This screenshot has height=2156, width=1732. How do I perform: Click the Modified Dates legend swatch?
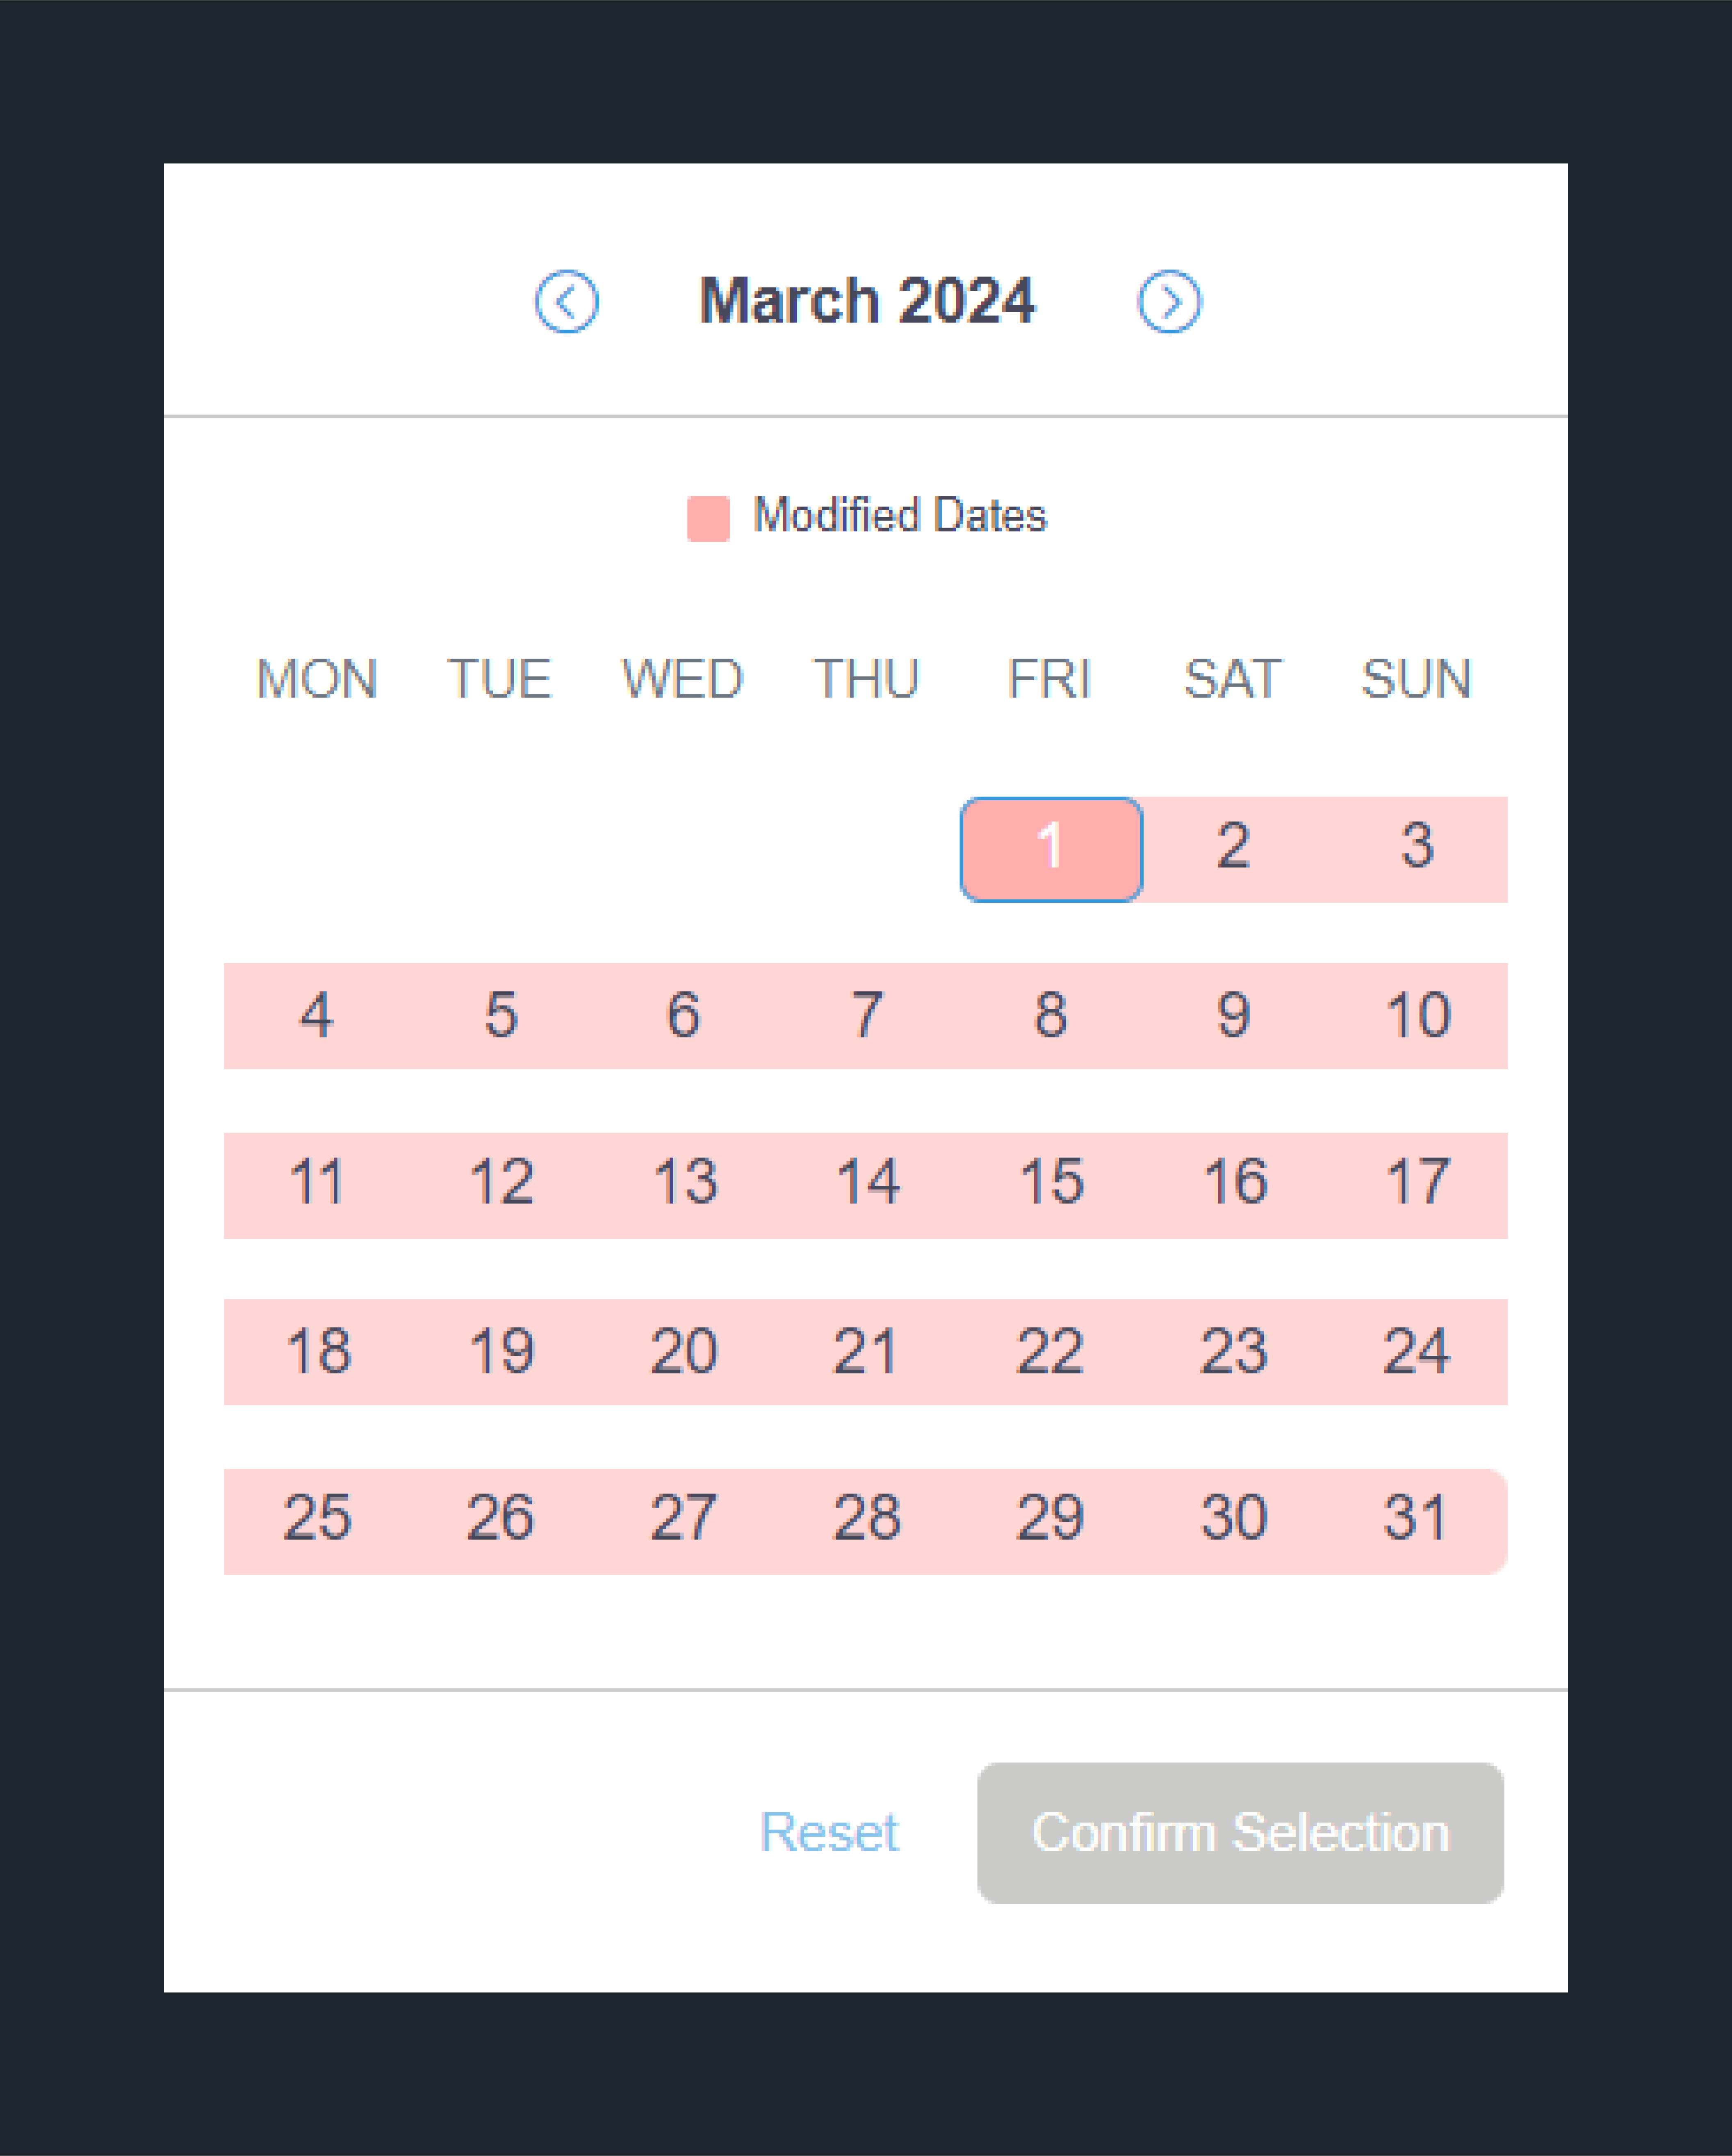click(708, 518)
